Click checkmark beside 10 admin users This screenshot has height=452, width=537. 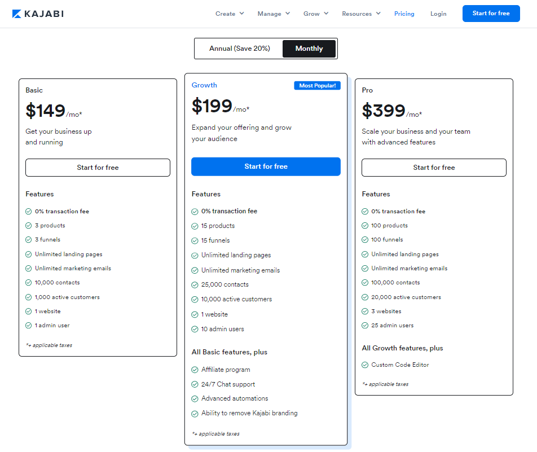click(x=195, y=330)
